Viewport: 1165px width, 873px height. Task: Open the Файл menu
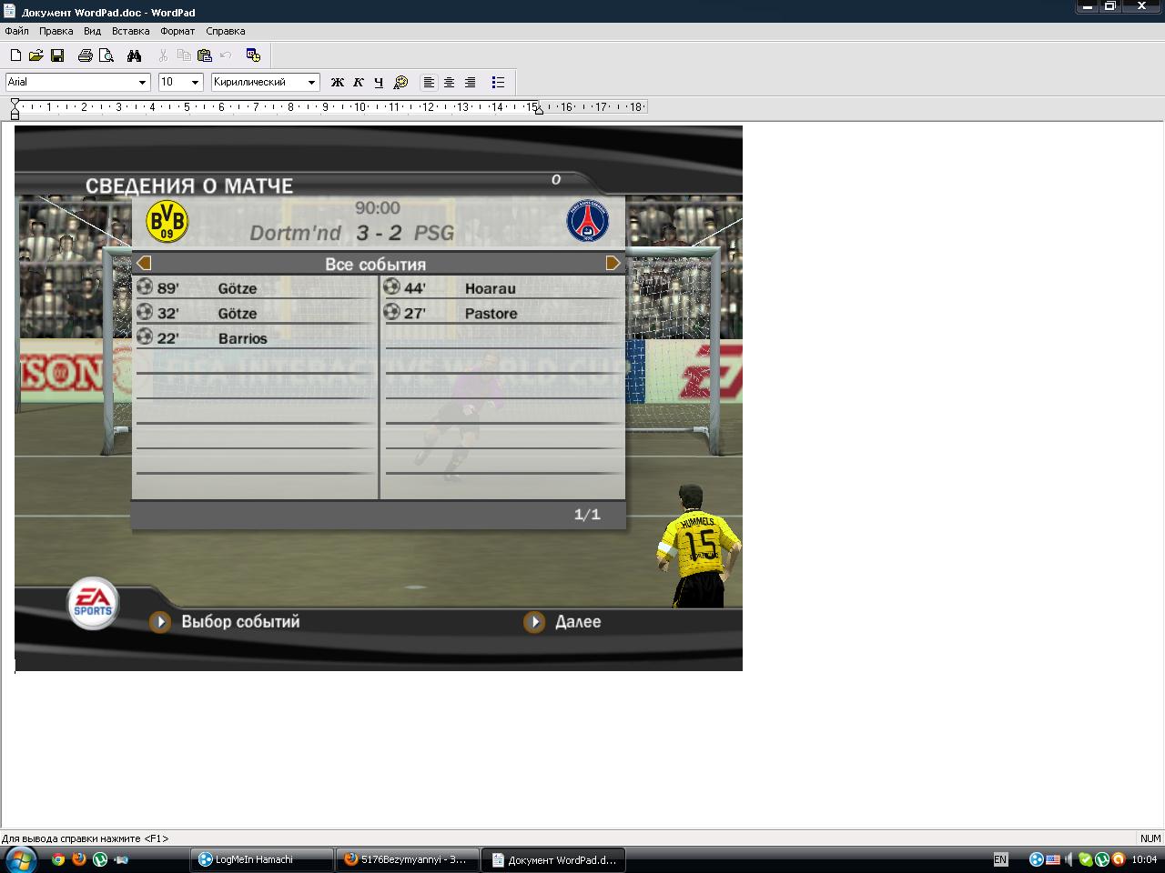point(16,31)
